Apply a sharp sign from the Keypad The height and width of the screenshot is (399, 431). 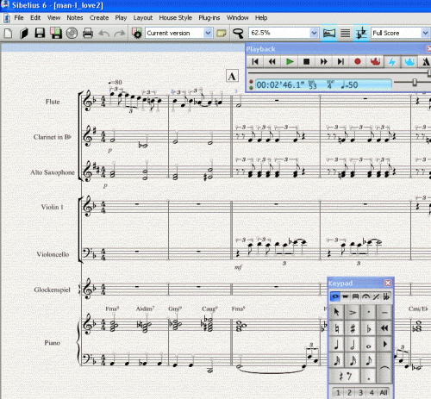point(353,328)
